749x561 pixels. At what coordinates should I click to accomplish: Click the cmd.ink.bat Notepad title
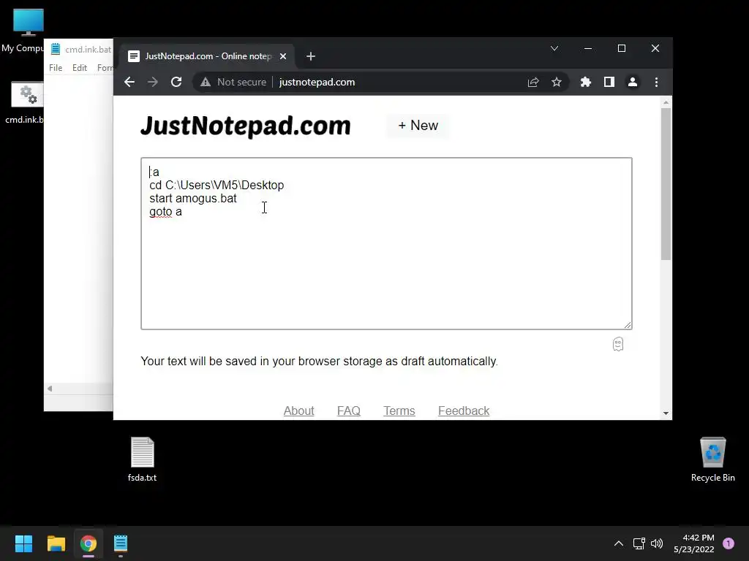(88, 49)
